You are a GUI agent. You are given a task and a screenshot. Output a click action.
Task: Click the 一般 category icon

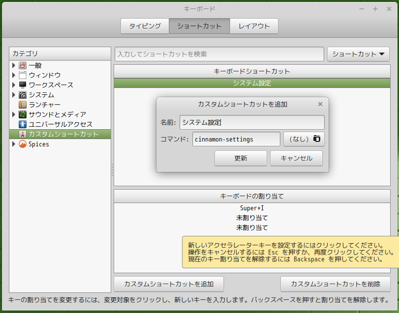pyautogui.click(x=23, y=65)
